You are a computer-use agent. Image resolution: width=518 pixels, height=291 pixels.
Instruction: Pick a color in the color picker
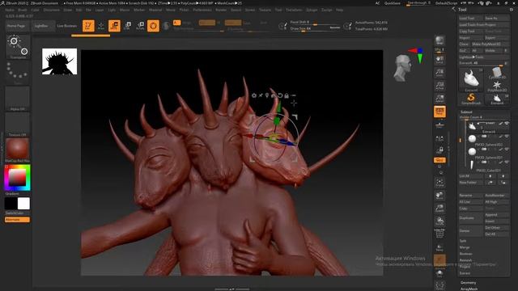18,178
